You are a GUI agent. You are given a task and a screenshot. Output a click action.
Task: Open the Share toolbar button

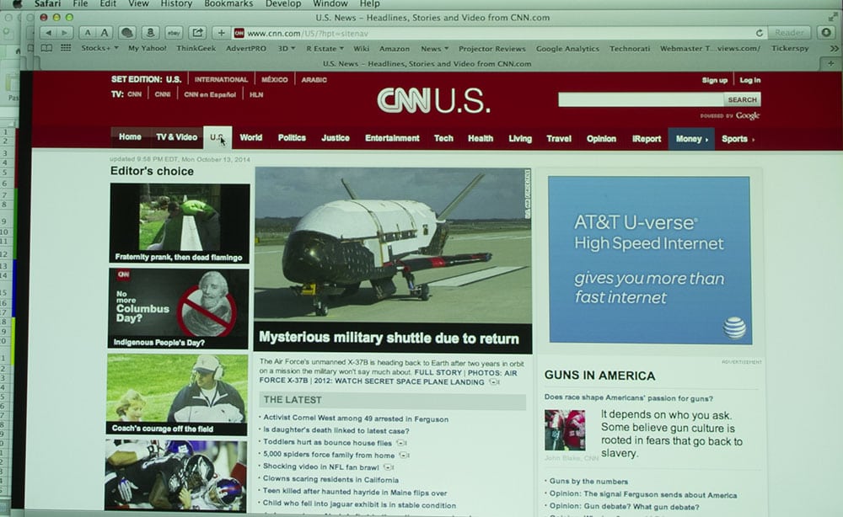(x=197, y=33)
